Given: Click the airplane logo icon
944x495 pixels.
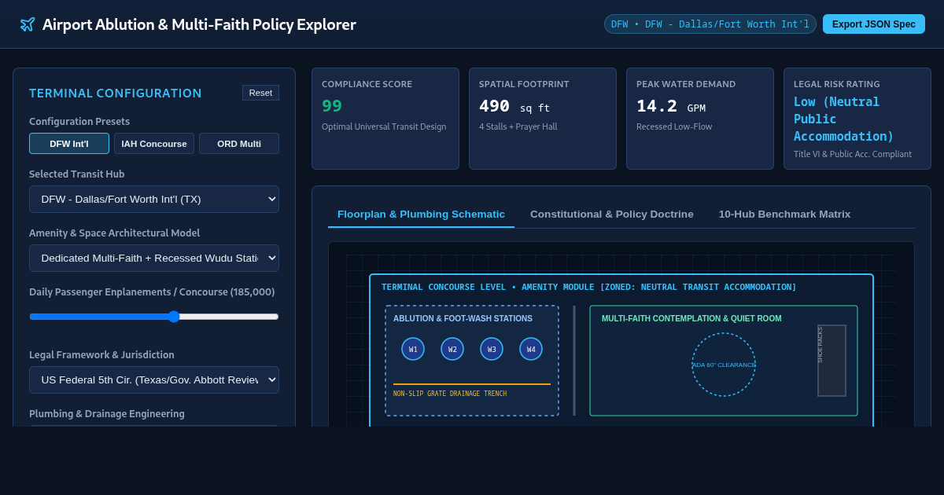Looking at the screenshot, I should (28, 24).
